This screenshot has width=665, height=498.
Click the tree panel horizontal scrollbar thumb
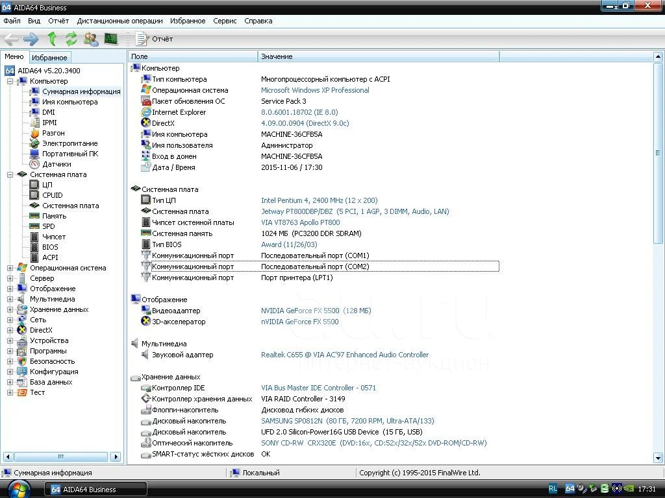click(60, 456)
